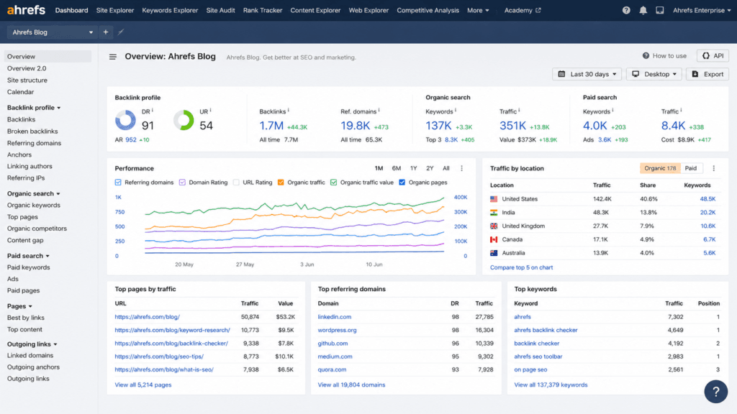Open the ahrefs backlink checker keyword
Viewport: 737px width, 414px height.
(546, 330)
